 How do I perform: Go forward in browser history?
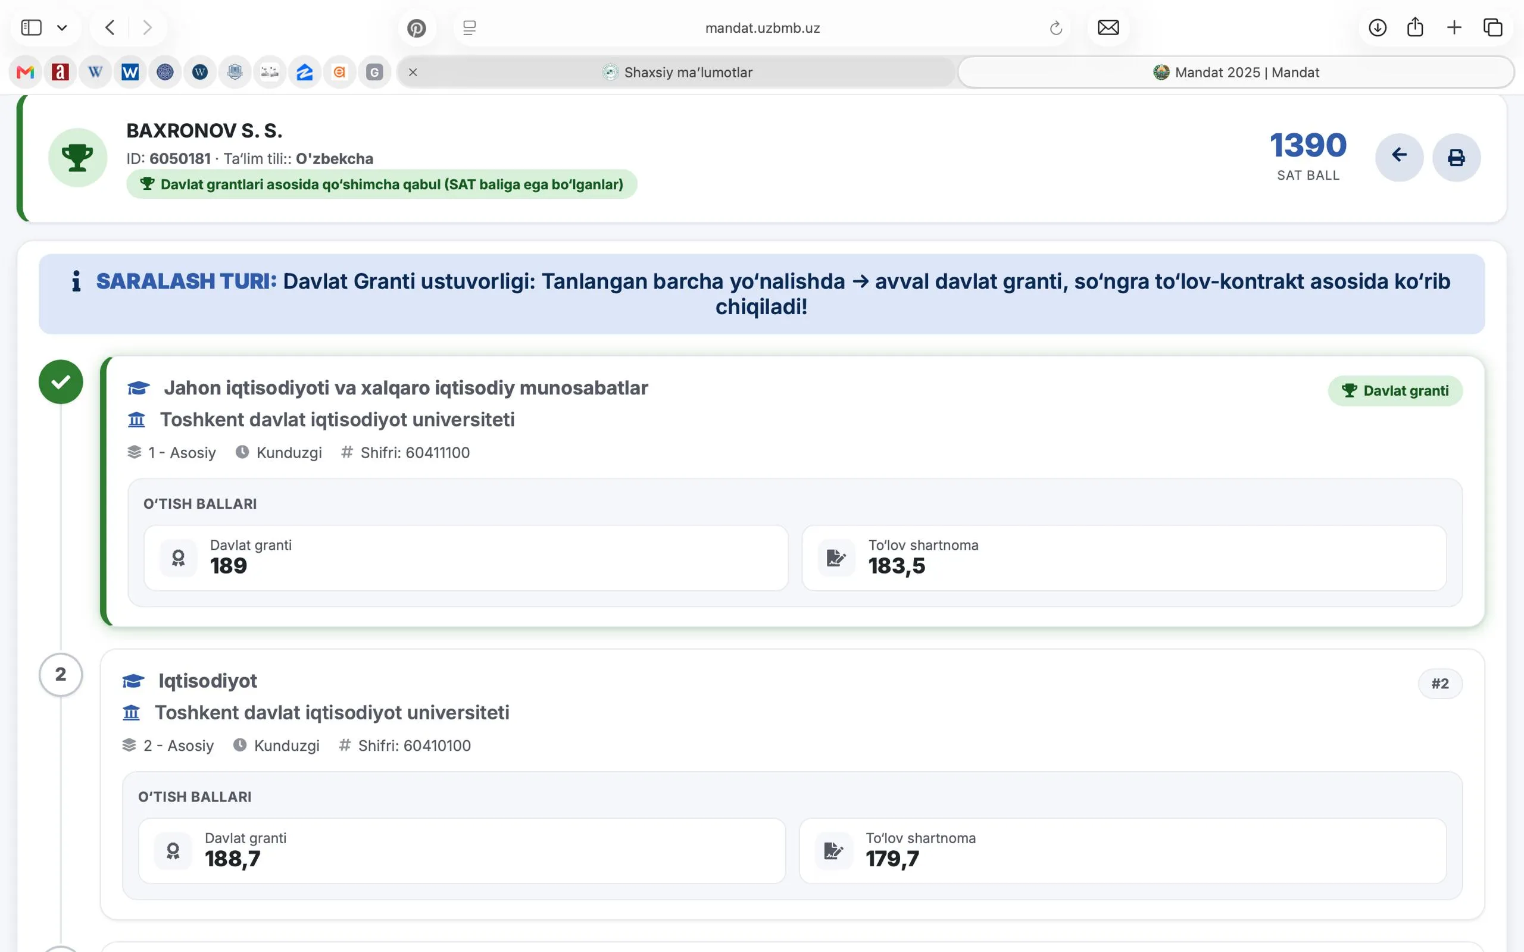tap(148, 28)
